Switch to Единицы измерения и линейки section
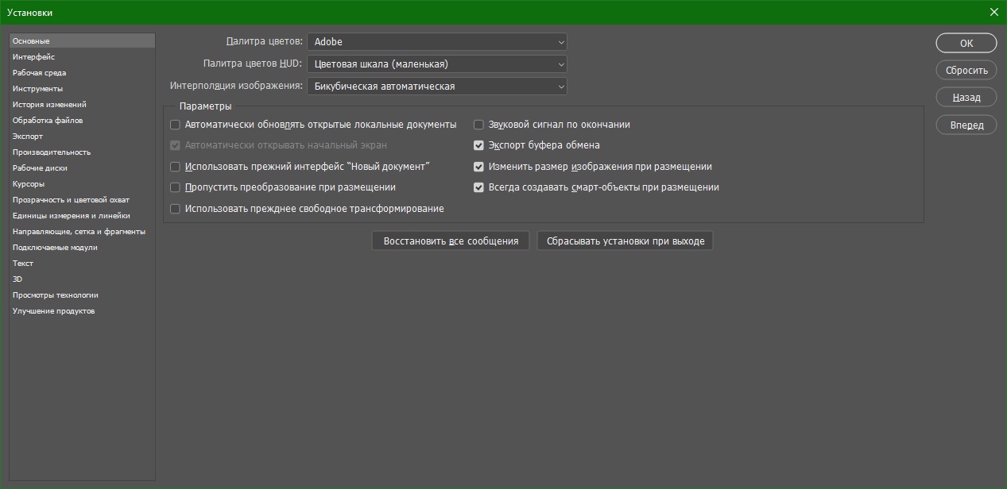The image size is (1007, 489). (72, 216)
